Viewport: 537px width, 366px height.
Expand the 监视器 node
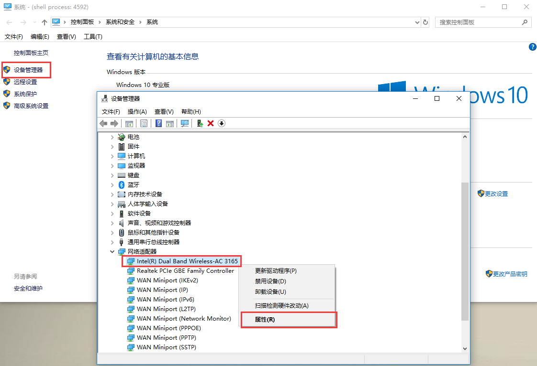(x=112, y=166)
